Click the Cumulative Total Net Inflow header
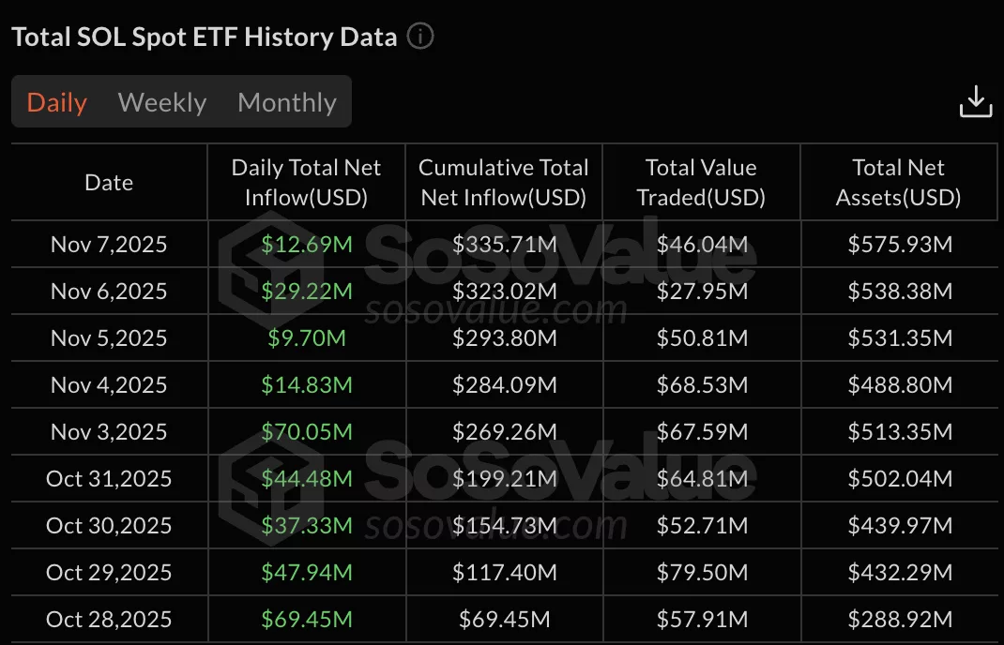 point(503,182)
